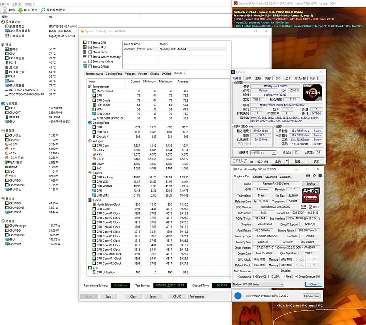Click the Powers group icon in Statistics list

90,173
